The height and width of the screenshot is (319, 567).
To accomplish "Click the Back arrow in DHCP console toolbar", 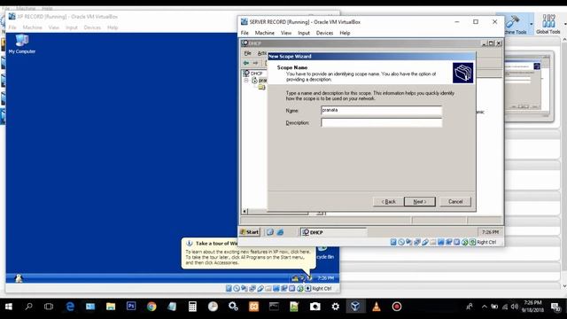I will click(x=246, y=63).
